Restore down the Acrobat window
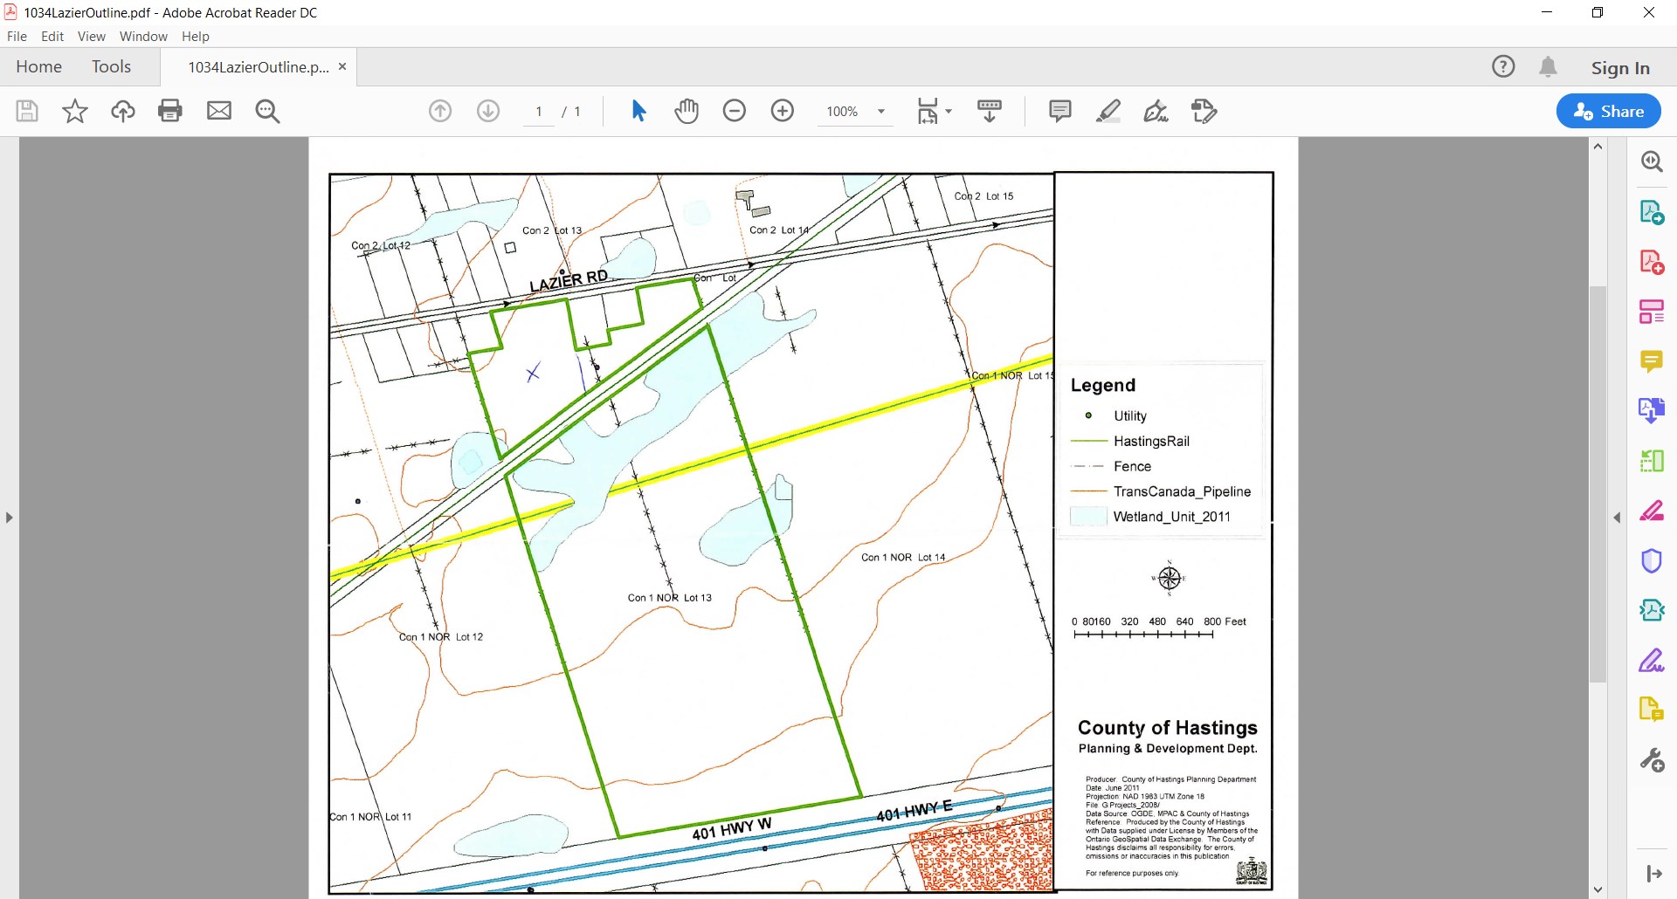Screen dimensions: 1677x899 (1598, 12)
